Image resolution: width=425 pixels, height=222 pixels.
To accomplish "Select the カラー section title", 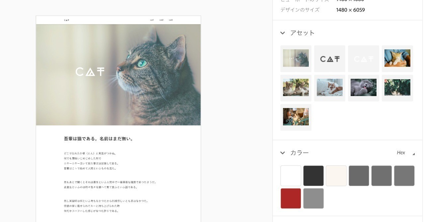I will pos(299,153).
